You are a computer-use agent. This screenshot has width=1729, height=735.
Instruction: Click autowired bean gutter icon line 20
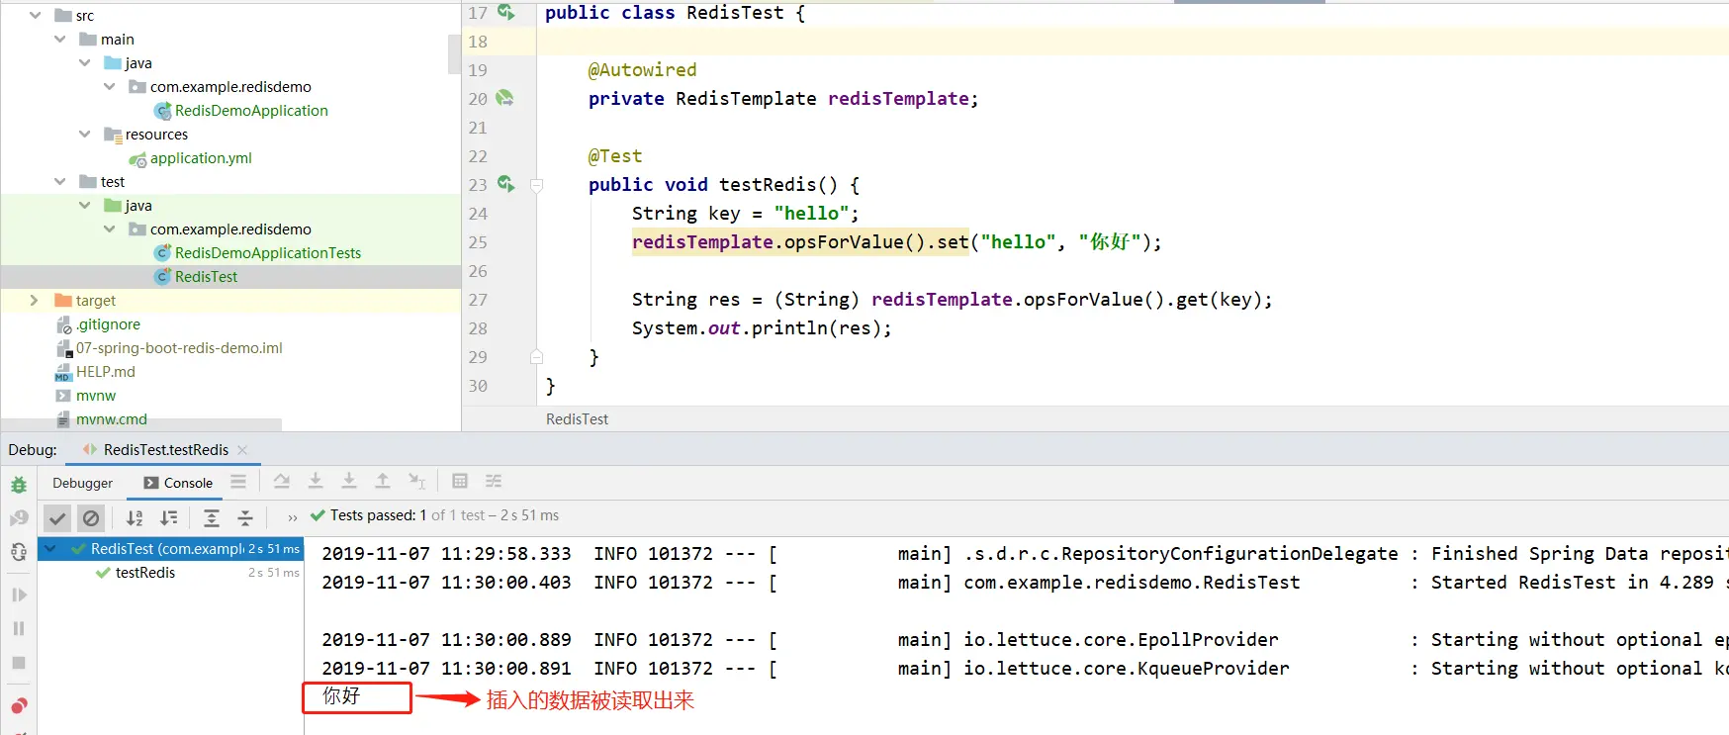(x=504, y=98)
